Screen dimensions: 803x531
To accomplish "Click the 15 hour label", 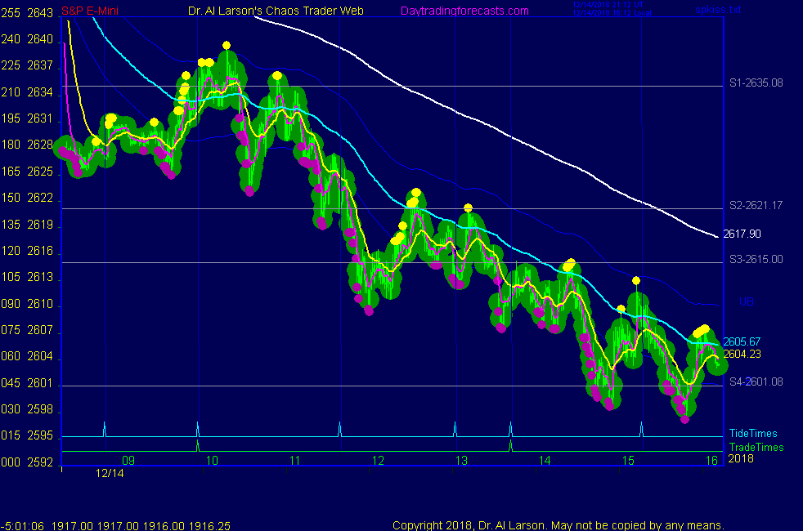I will point(628,461).
